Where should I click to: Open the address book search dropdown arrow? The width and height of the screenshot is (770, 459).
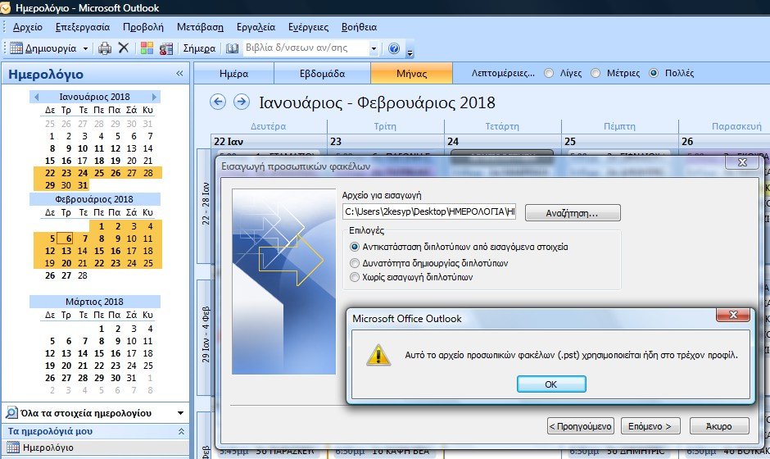[x=374, y=48]
